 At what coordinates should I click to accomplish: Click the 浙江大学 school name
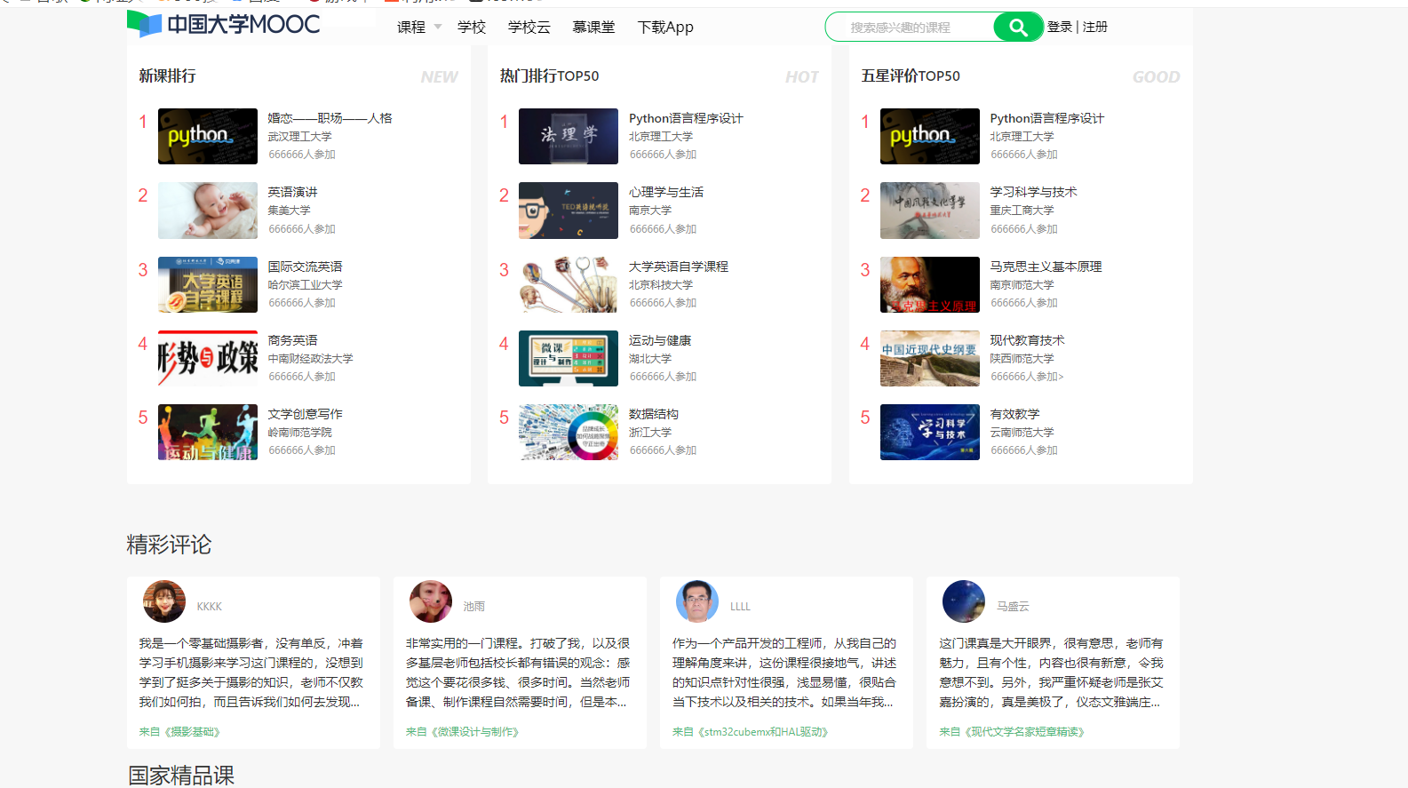click(x=650, y=433)
